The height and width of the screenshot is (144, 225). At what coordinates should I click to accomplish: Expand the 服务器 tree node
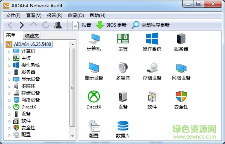9,73
